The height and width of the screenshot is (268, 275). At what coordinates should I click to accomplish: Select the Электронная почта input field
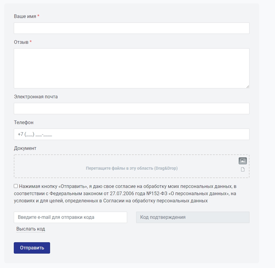(x=131, y=109)
